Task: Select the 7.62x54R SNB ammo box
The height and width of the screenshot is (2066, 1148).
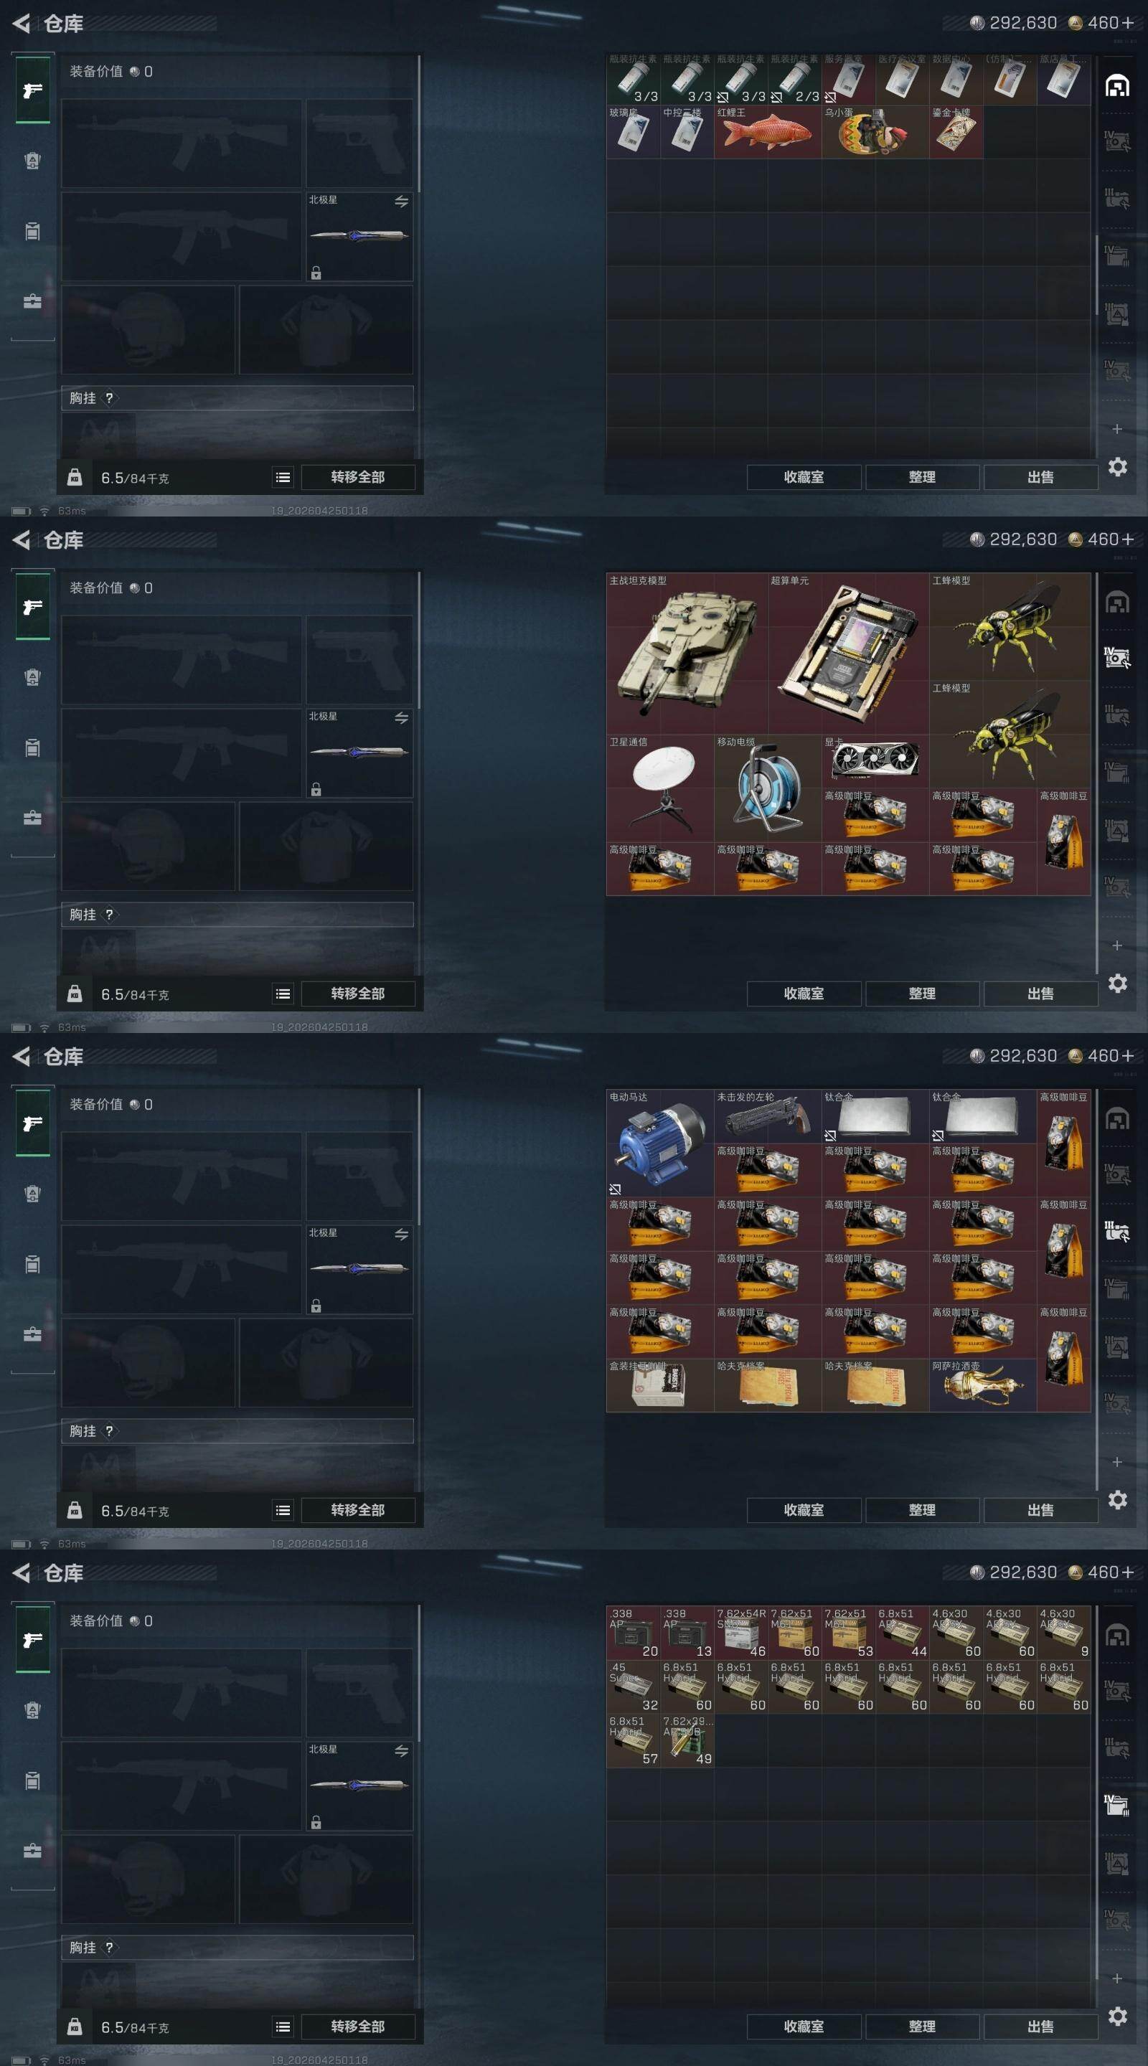Action: [x=741, y=1633]
